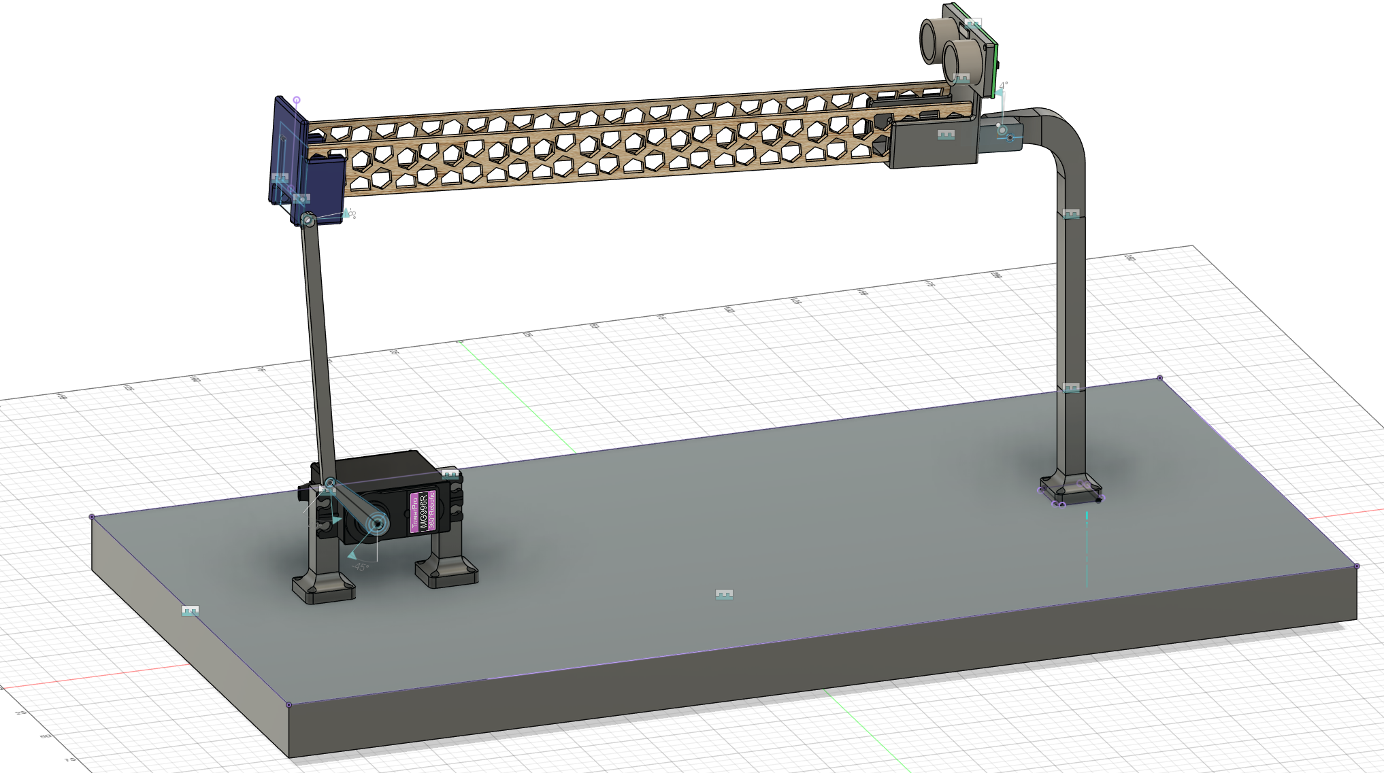The image size is (1384, 773).
Task: Select the TowerPro MG996R servo body
Action: 423,511
